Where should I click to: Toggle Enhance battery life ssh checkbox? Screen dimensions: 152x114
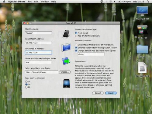[x=76, y=48]
